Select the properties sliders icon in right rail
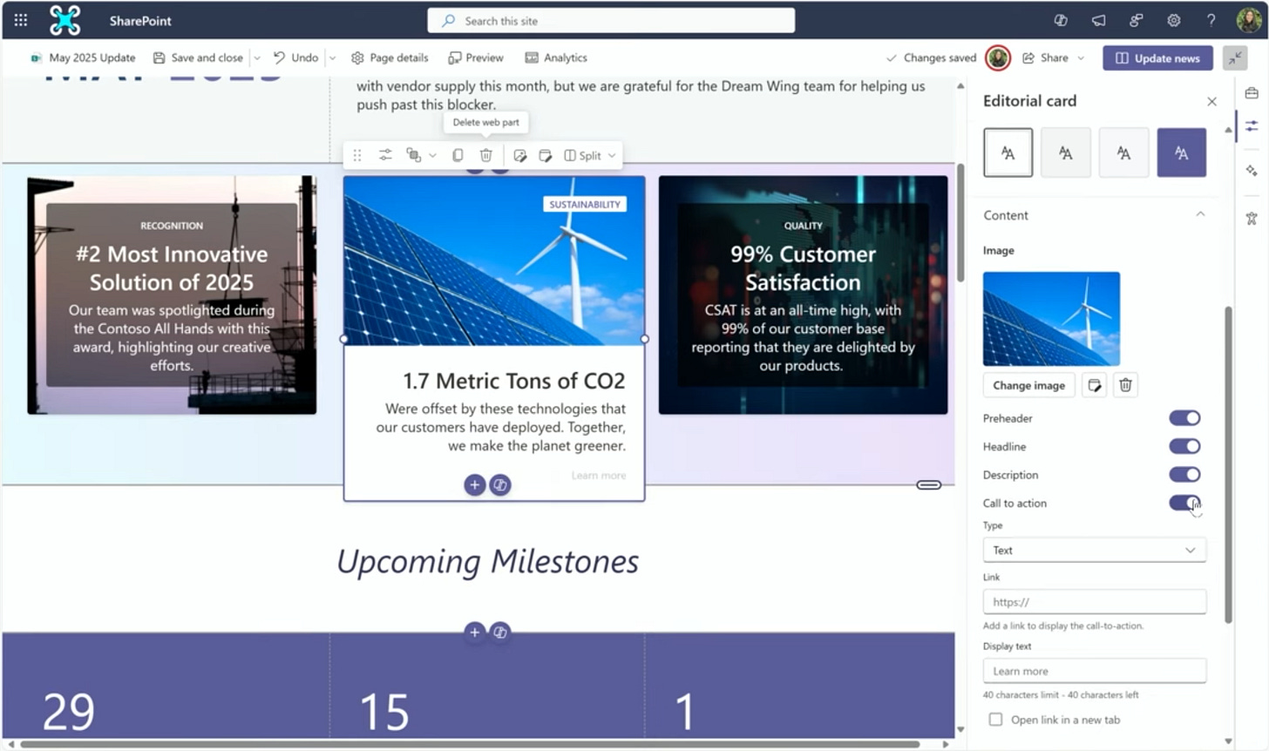The height and width of the screenshot is (751, 1269). point(1252,126)
